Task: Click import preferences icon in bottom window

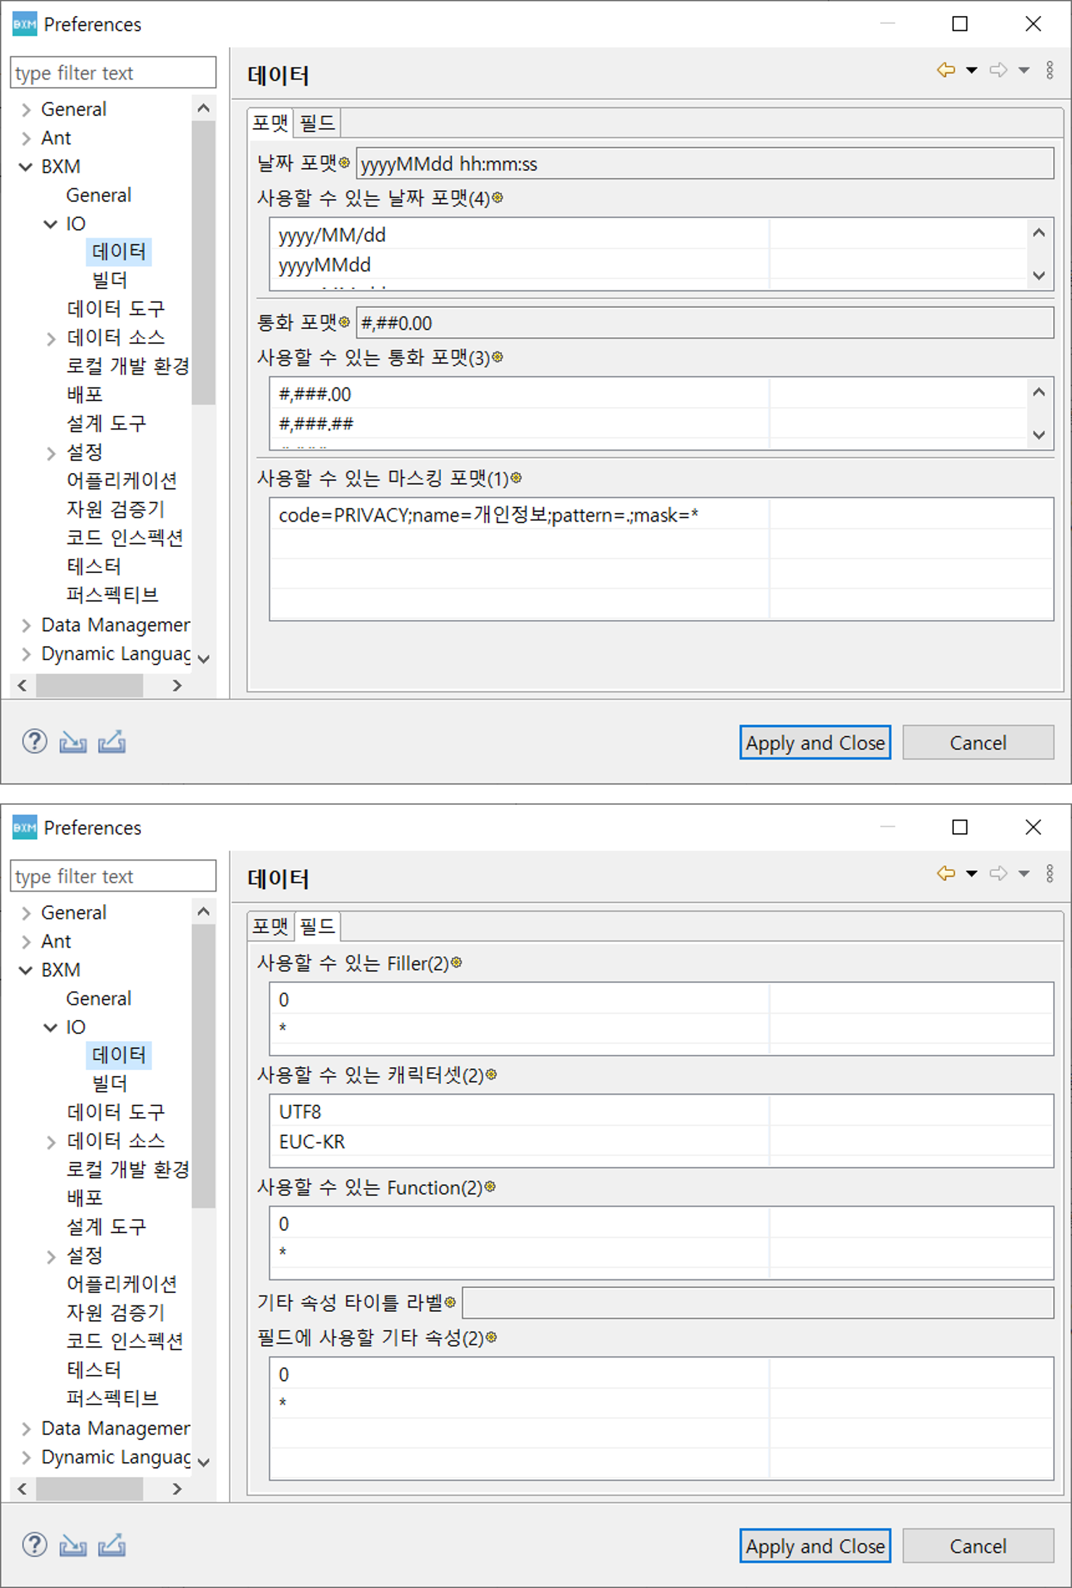Action: tap(72, 1545)
